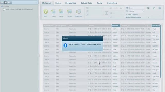Click the Product family column header
Viewport: 165px width, 92px height.
click(x=49, y=26)
